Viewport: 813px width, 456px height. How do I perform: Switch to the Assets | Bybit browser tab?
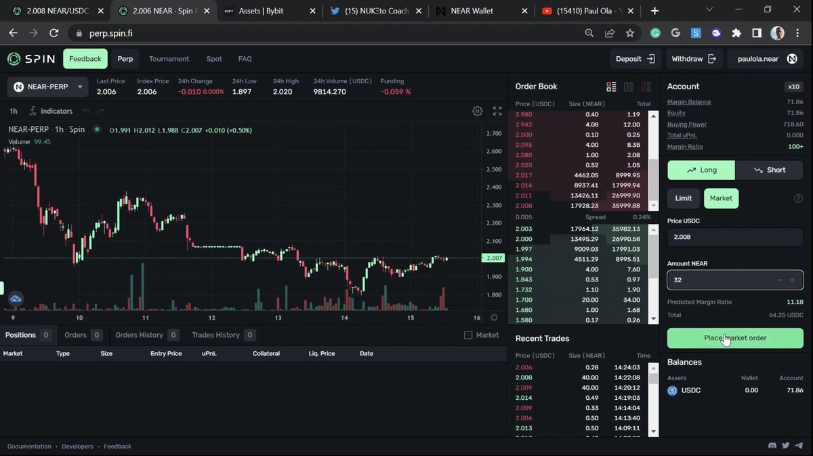269,11
